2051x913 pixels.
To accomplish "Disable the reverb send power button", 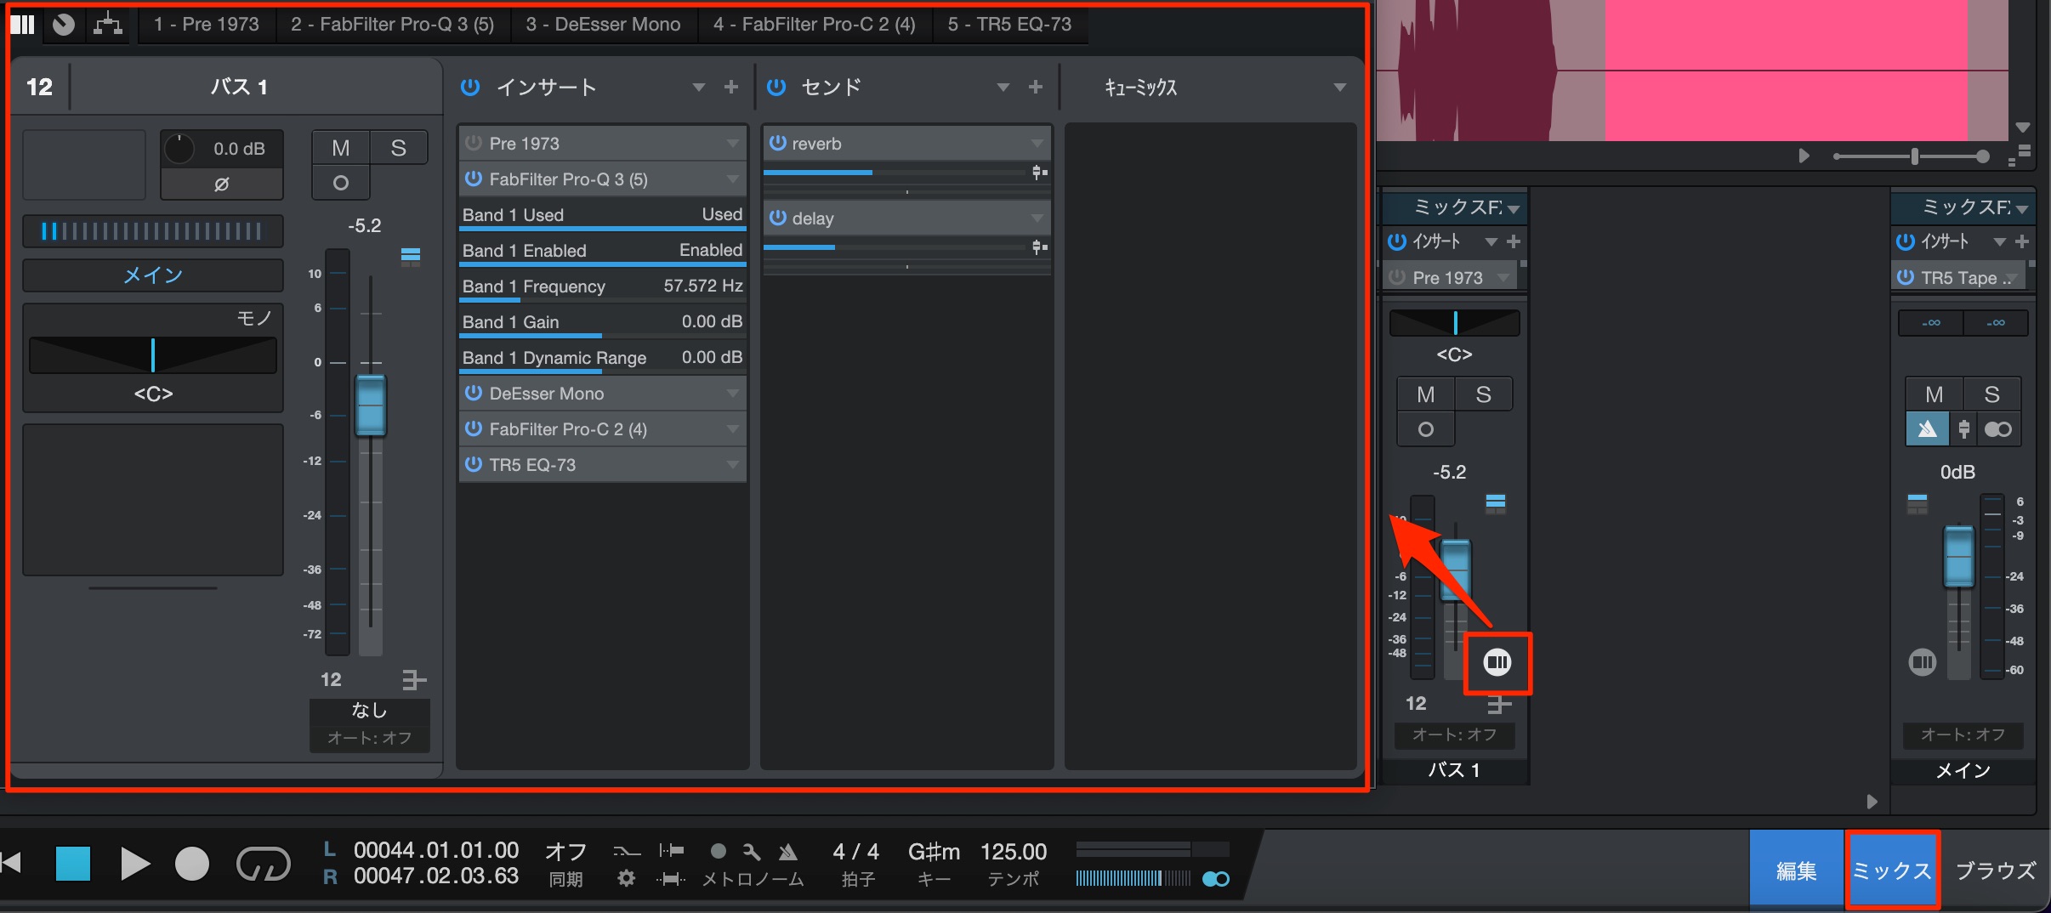I will [777, 143].
